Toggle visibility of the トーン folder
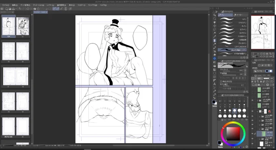Viewport: 276px width, 150px height. pyautogui.click(x=252, y=124)
